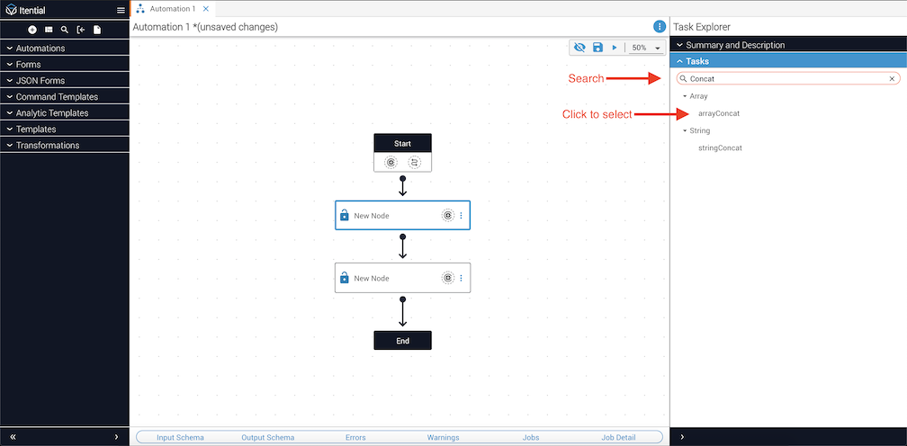The width and height of the screenshot is (907, 446).
Task: Expand the Automations section
Action: [x=64, y=48]
